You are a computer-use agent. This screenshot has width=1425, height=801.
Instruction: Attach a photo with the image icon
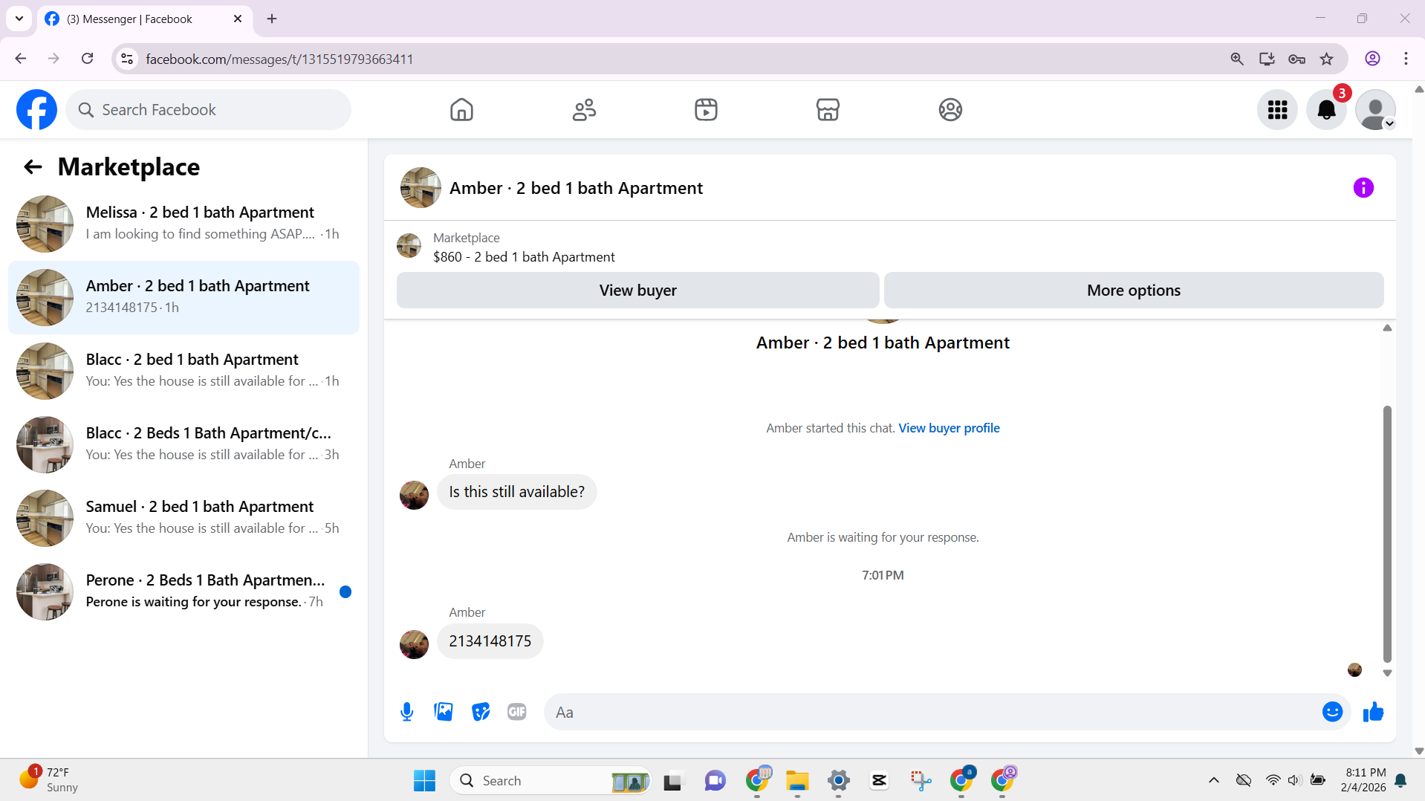(x=444, y=712)
